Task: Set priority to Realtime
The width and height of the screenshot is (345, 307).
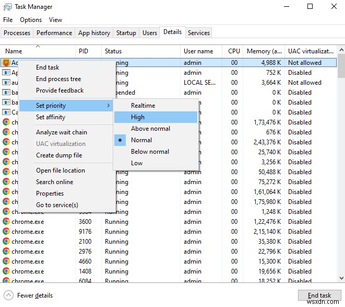Action: (156, 106)
